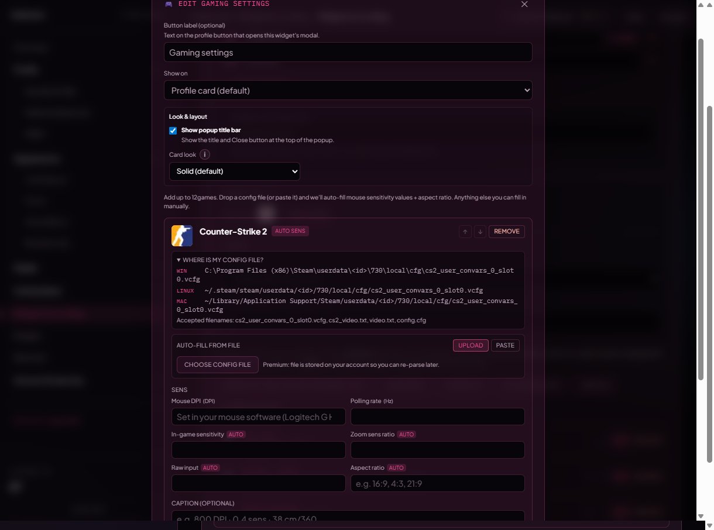Click the Caption optional input field

point(348,516)
